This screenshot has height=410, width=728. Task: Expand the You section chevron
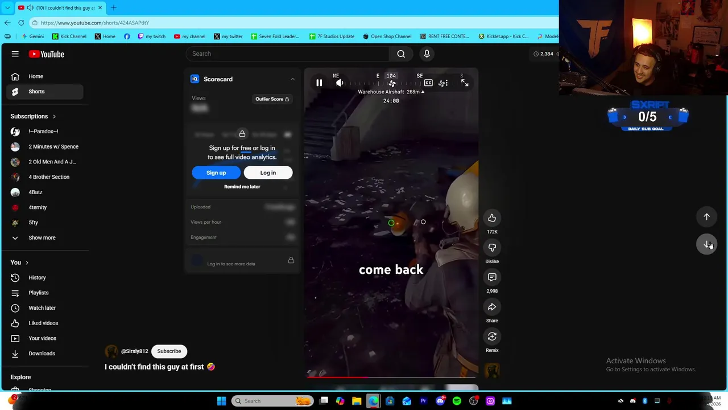pyautogui.click(x=27, y=263)
